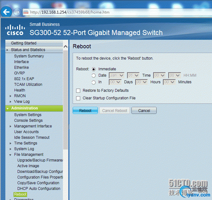Click the sidebar vertical scrollbar thumb

point(65,100)
